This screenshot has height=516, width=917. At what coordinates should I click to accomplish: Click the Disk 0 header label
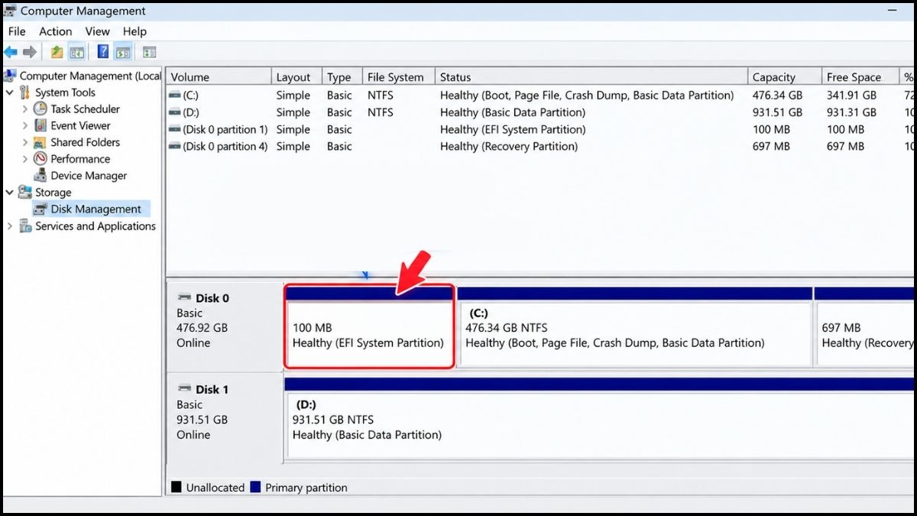point(212,298)
